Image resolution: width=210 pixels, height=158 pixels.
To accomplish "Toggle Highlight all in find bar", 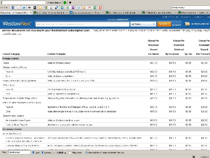I will coord(60,152).
